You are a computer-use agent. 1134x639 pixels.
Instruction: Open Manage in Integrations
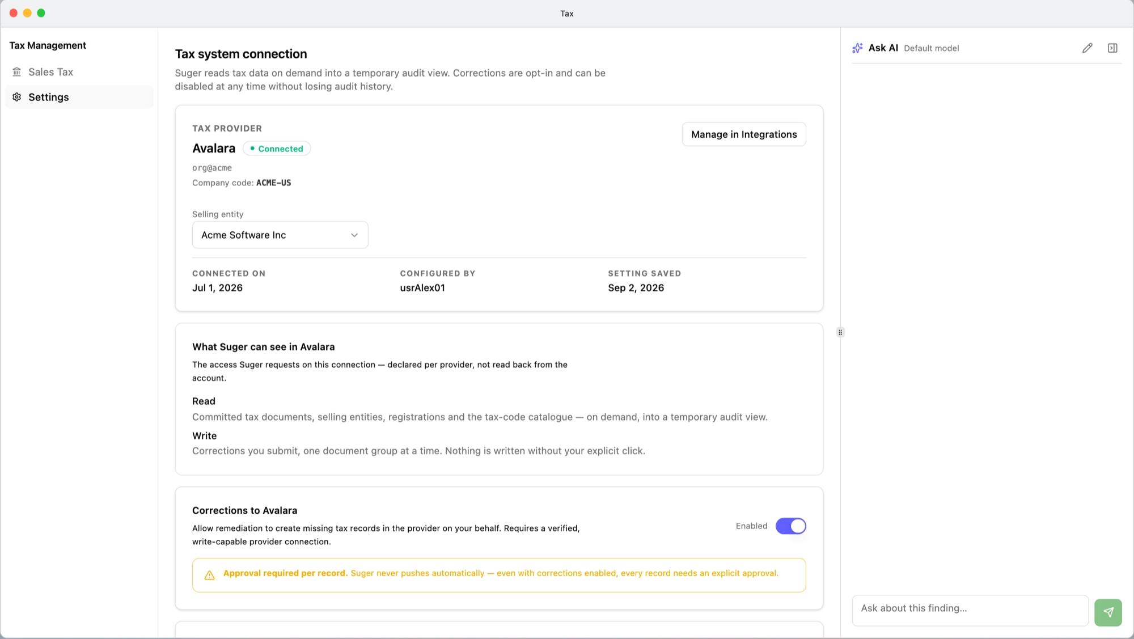(744, 134)
